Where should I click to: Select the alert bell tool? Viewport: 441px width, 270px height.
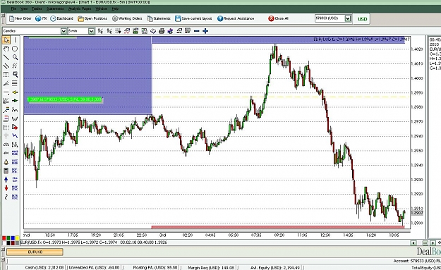point(6,162)
